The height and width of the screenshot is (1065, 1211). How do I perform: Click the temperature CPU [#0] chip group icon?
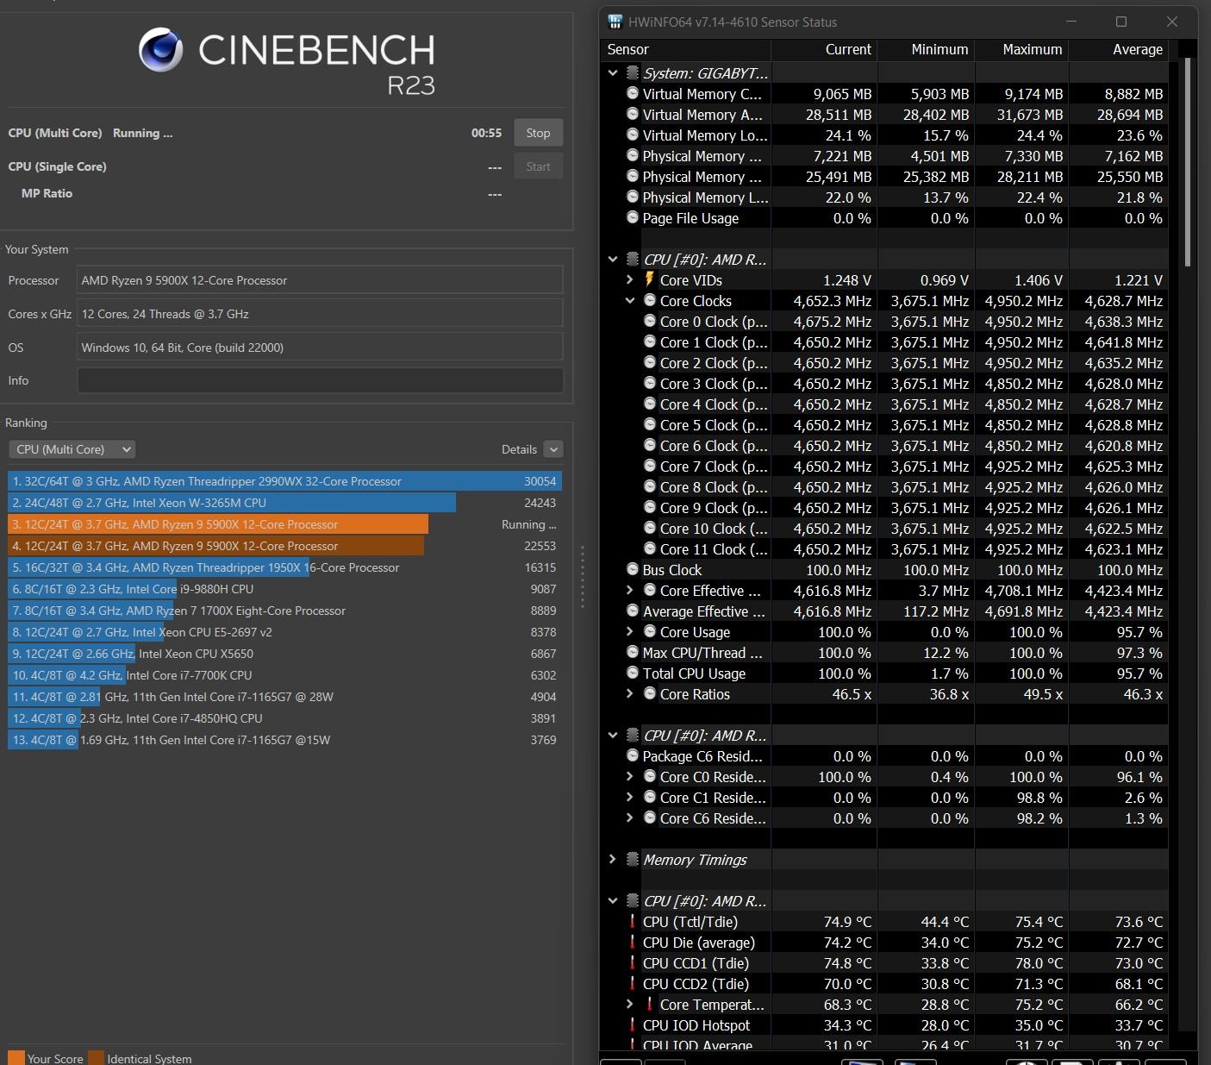(633, 900)
